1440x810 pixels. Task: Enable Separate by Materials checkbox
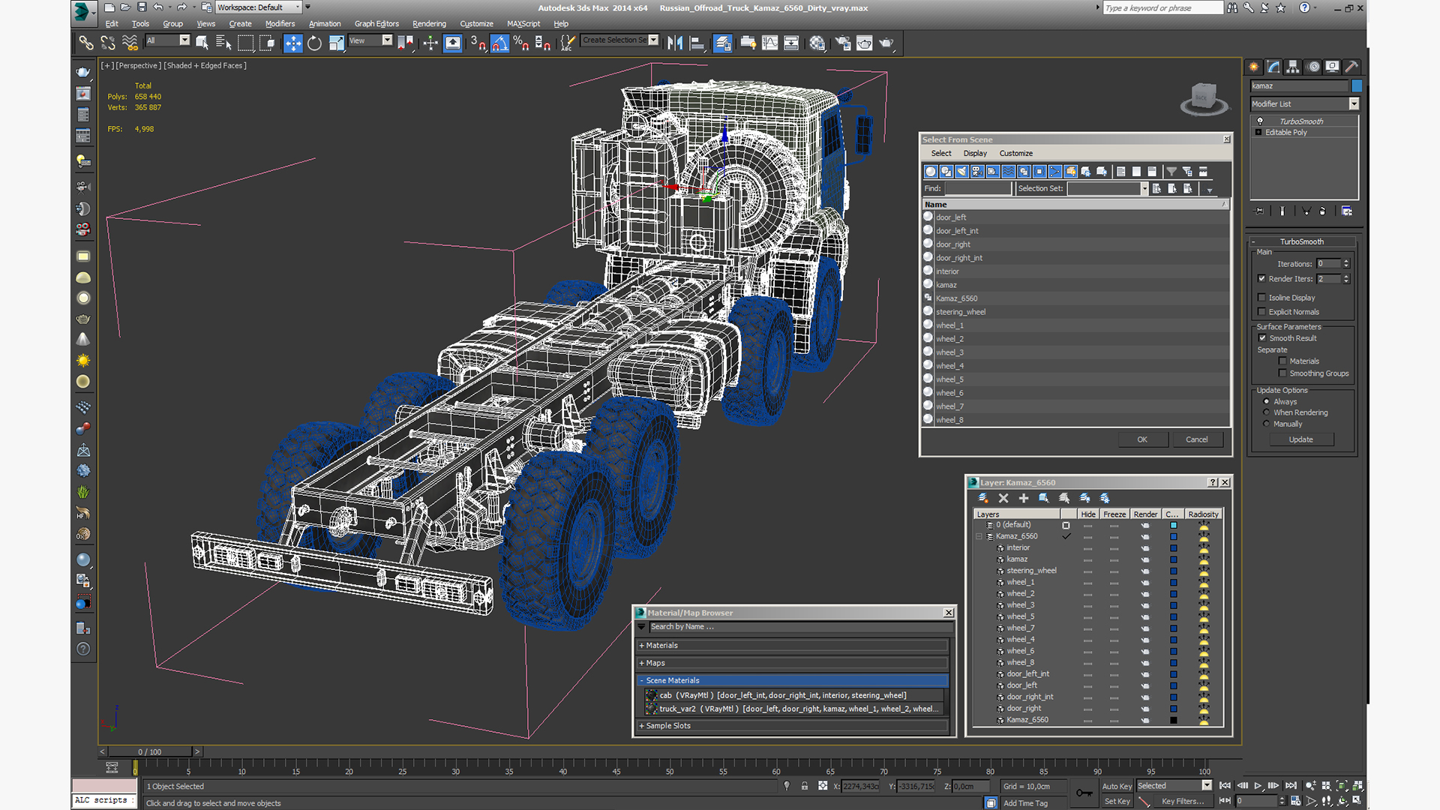(x=1282, y=361)
